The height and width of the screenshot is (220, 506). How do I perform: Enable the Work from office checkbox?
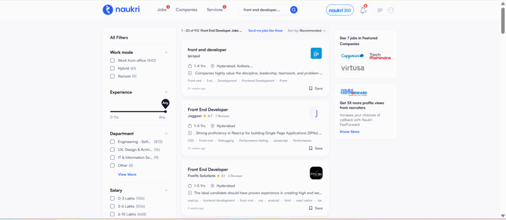pos(113,60)
